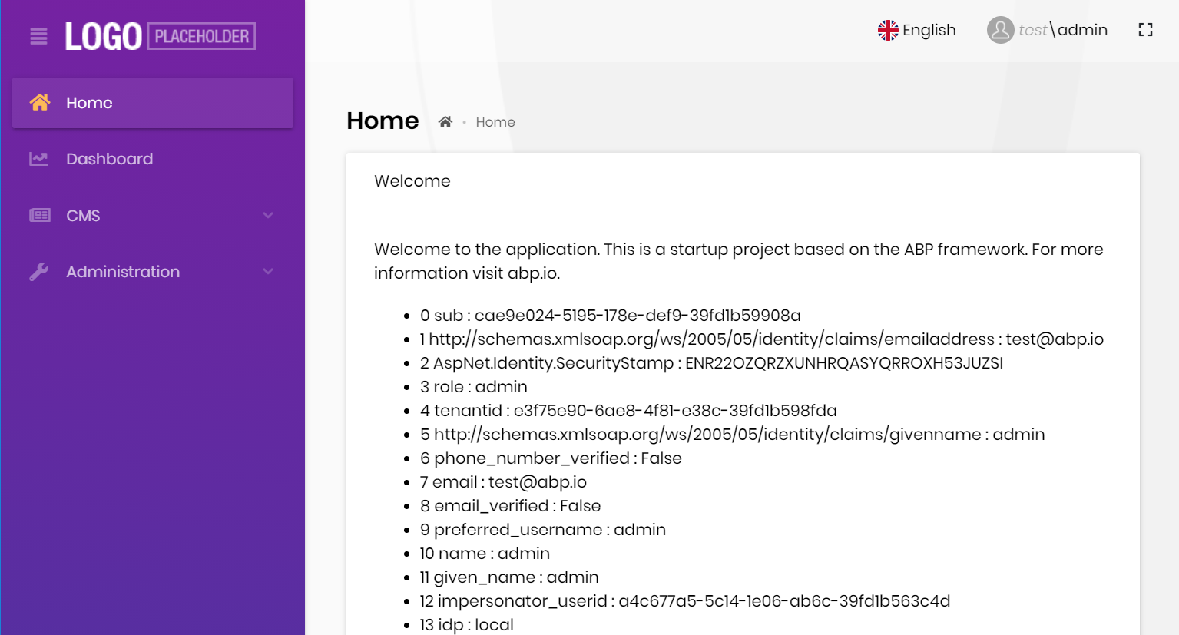
Task: Click the hamburger menu toggle icon
Action: tap(38, 35)
